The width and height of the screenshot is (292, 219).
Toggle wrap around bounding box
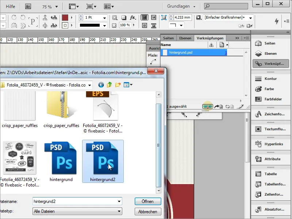[x=154, y=18]
